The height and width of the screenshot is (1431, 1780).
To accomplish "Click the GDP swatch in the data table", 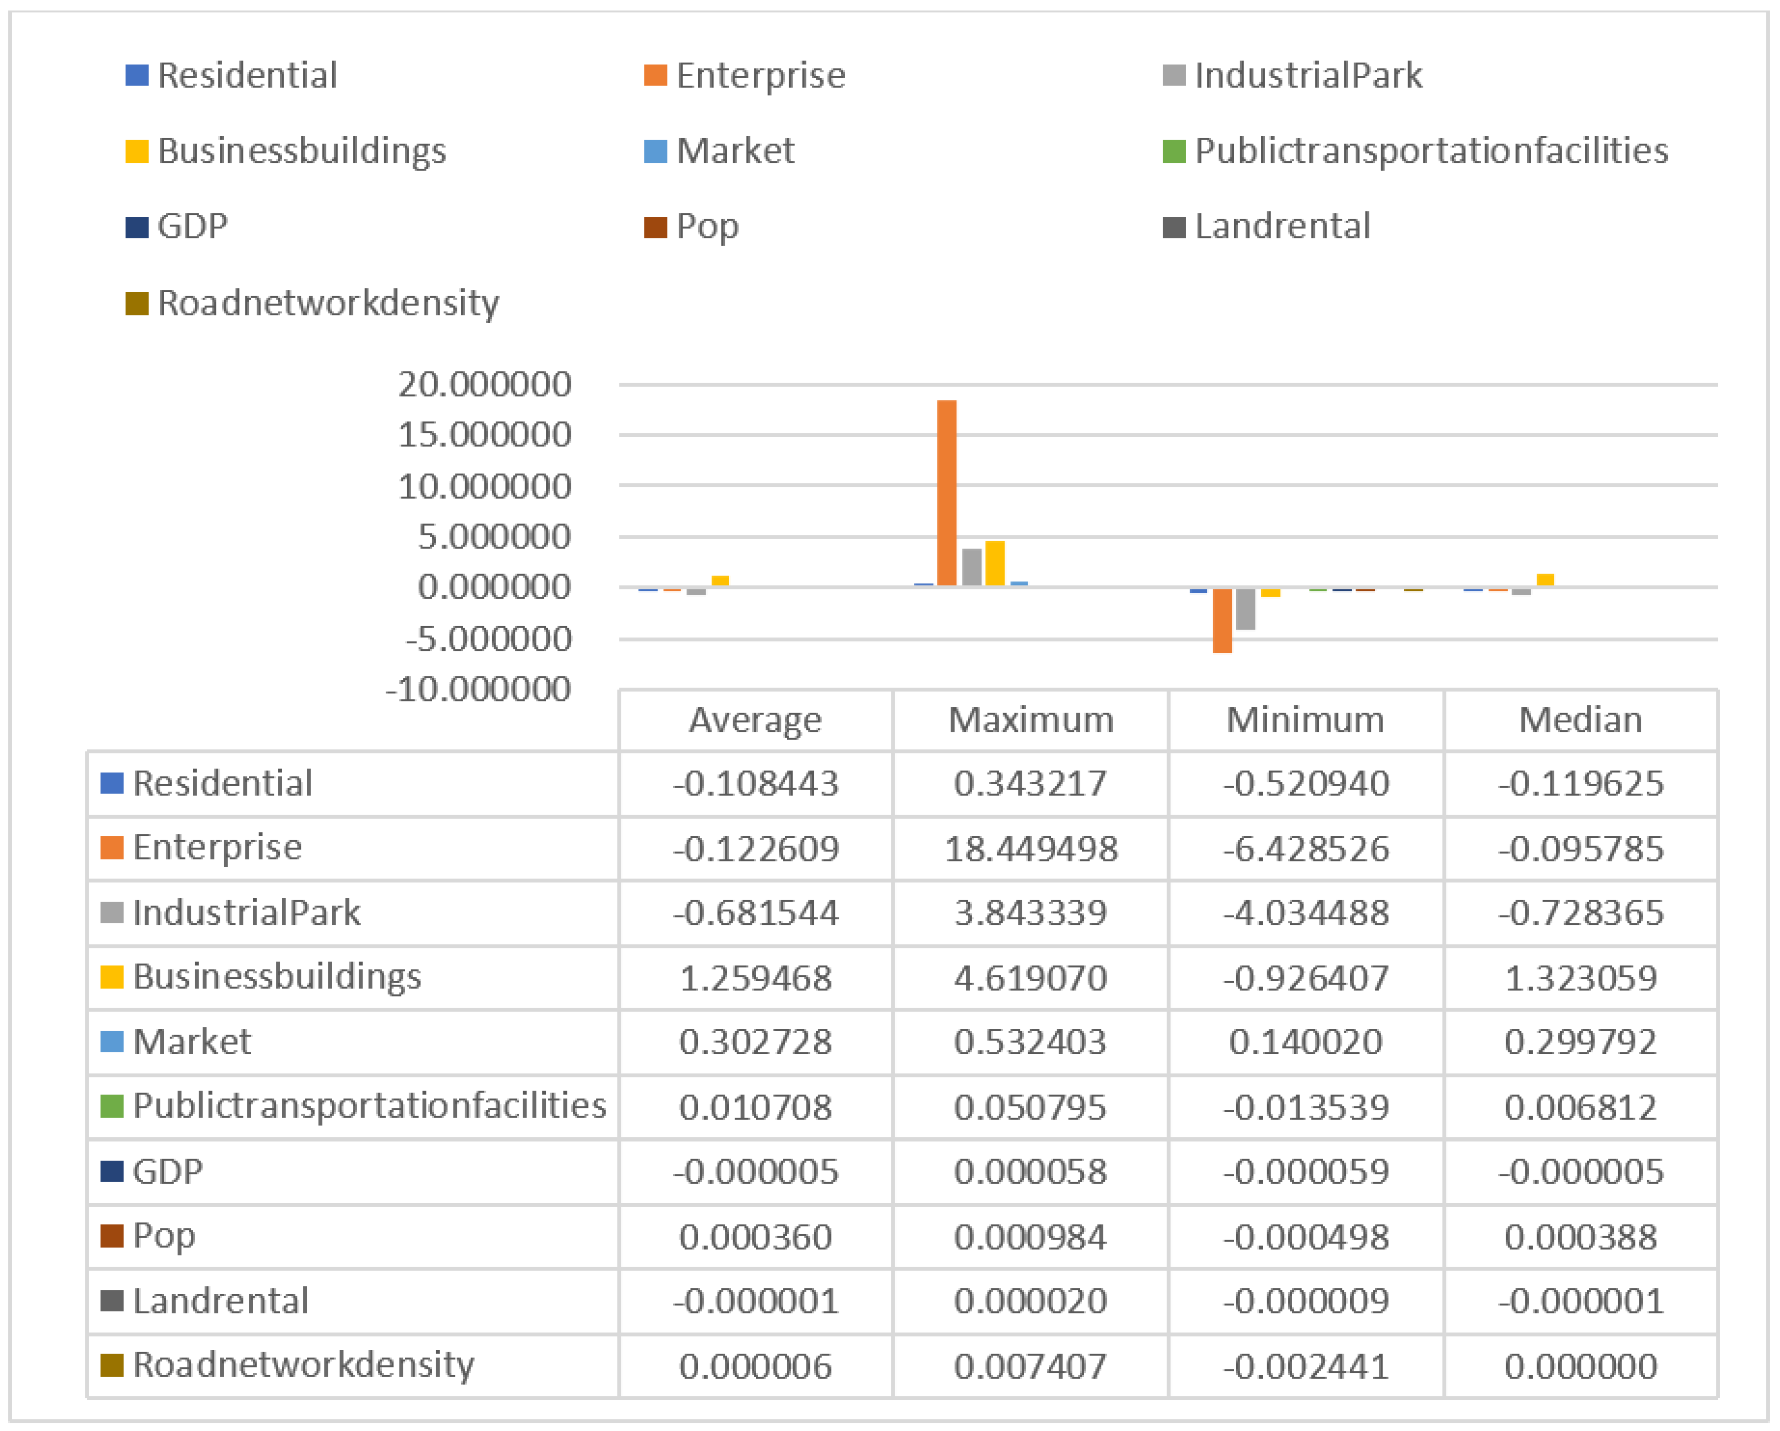I will point(112,1171).
